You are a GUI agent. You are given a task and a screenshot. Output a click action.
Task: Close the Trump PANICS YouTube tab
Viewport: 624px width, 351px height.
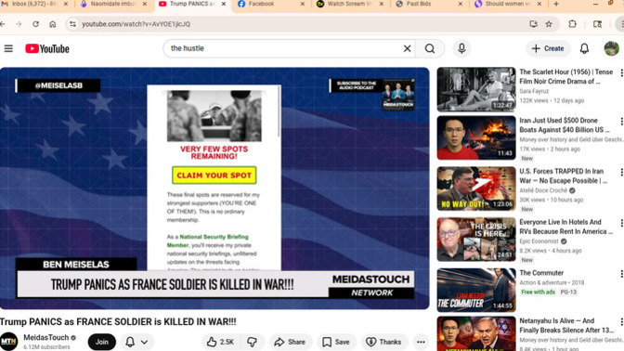(x=224, y=4)
